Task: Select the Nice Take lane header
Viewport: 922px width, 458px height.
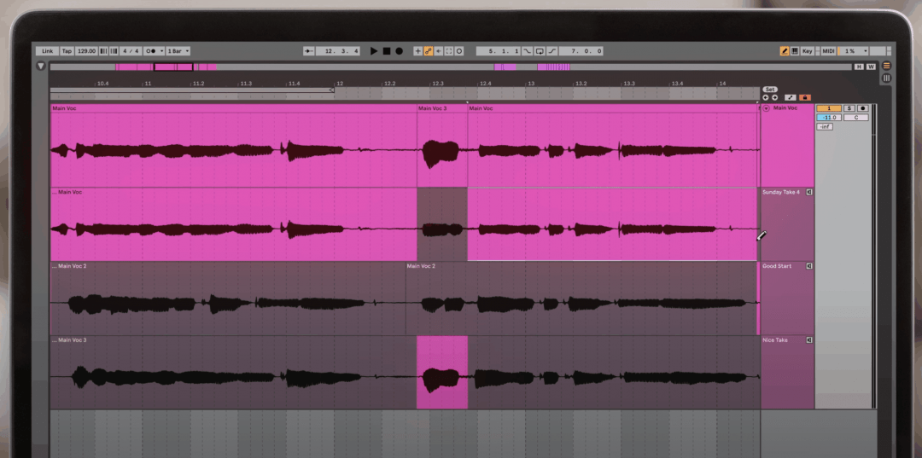Action: pos(787,372)
